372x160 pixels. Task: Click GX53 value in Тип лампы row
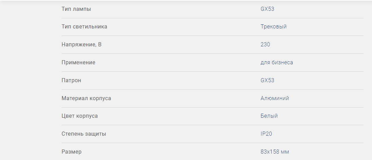coord(267,9)
